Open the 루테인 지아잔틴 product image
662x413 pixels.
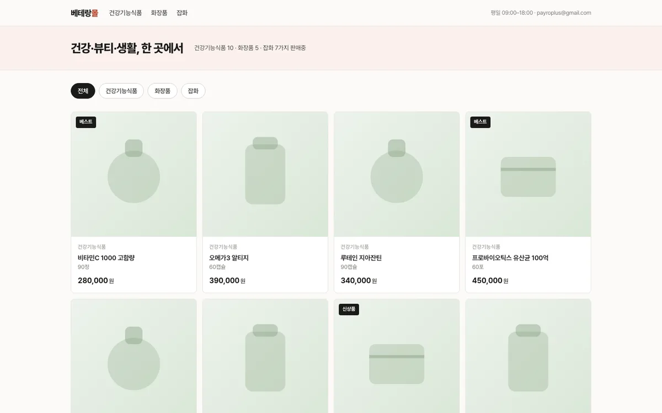click(x=397, y=175)
